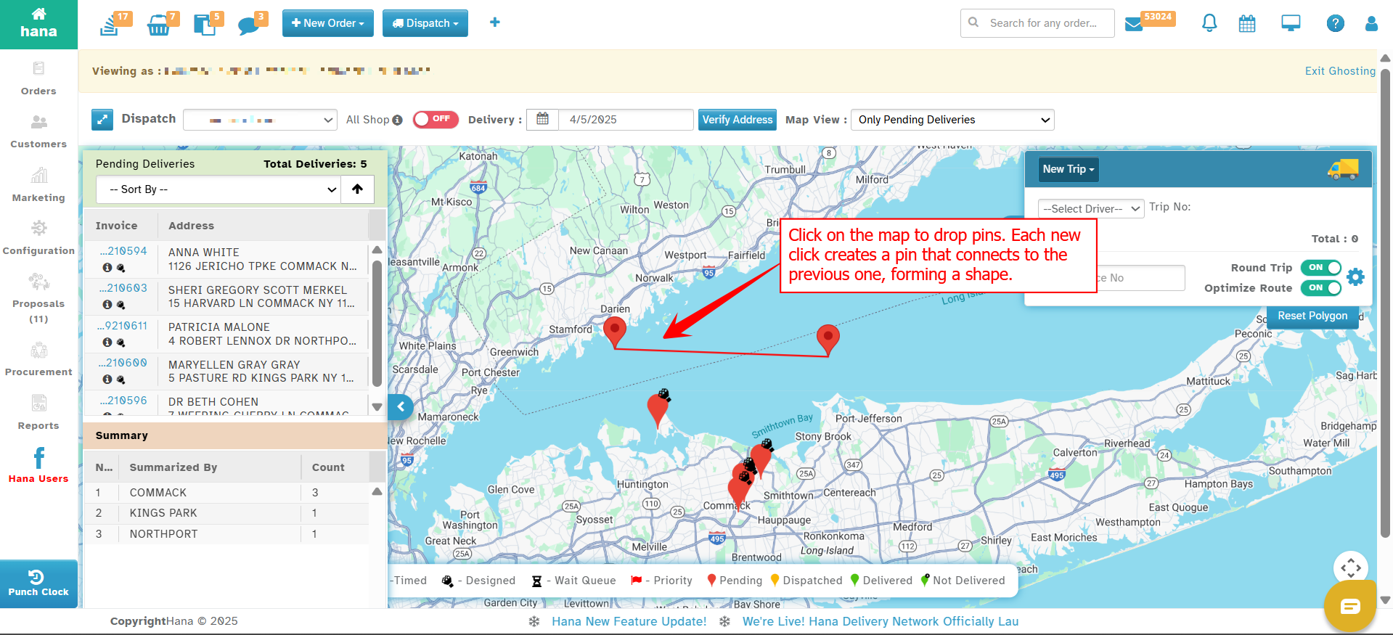Open mail inbox icon showing 53024

pyautogui.click(x=1133, y=25)
